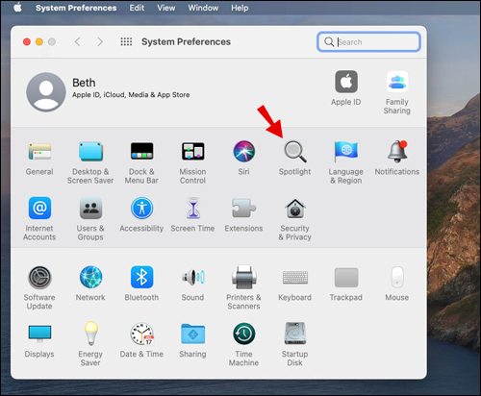
Task: Open Internet Accounts pane
Action: click(39, 208)
